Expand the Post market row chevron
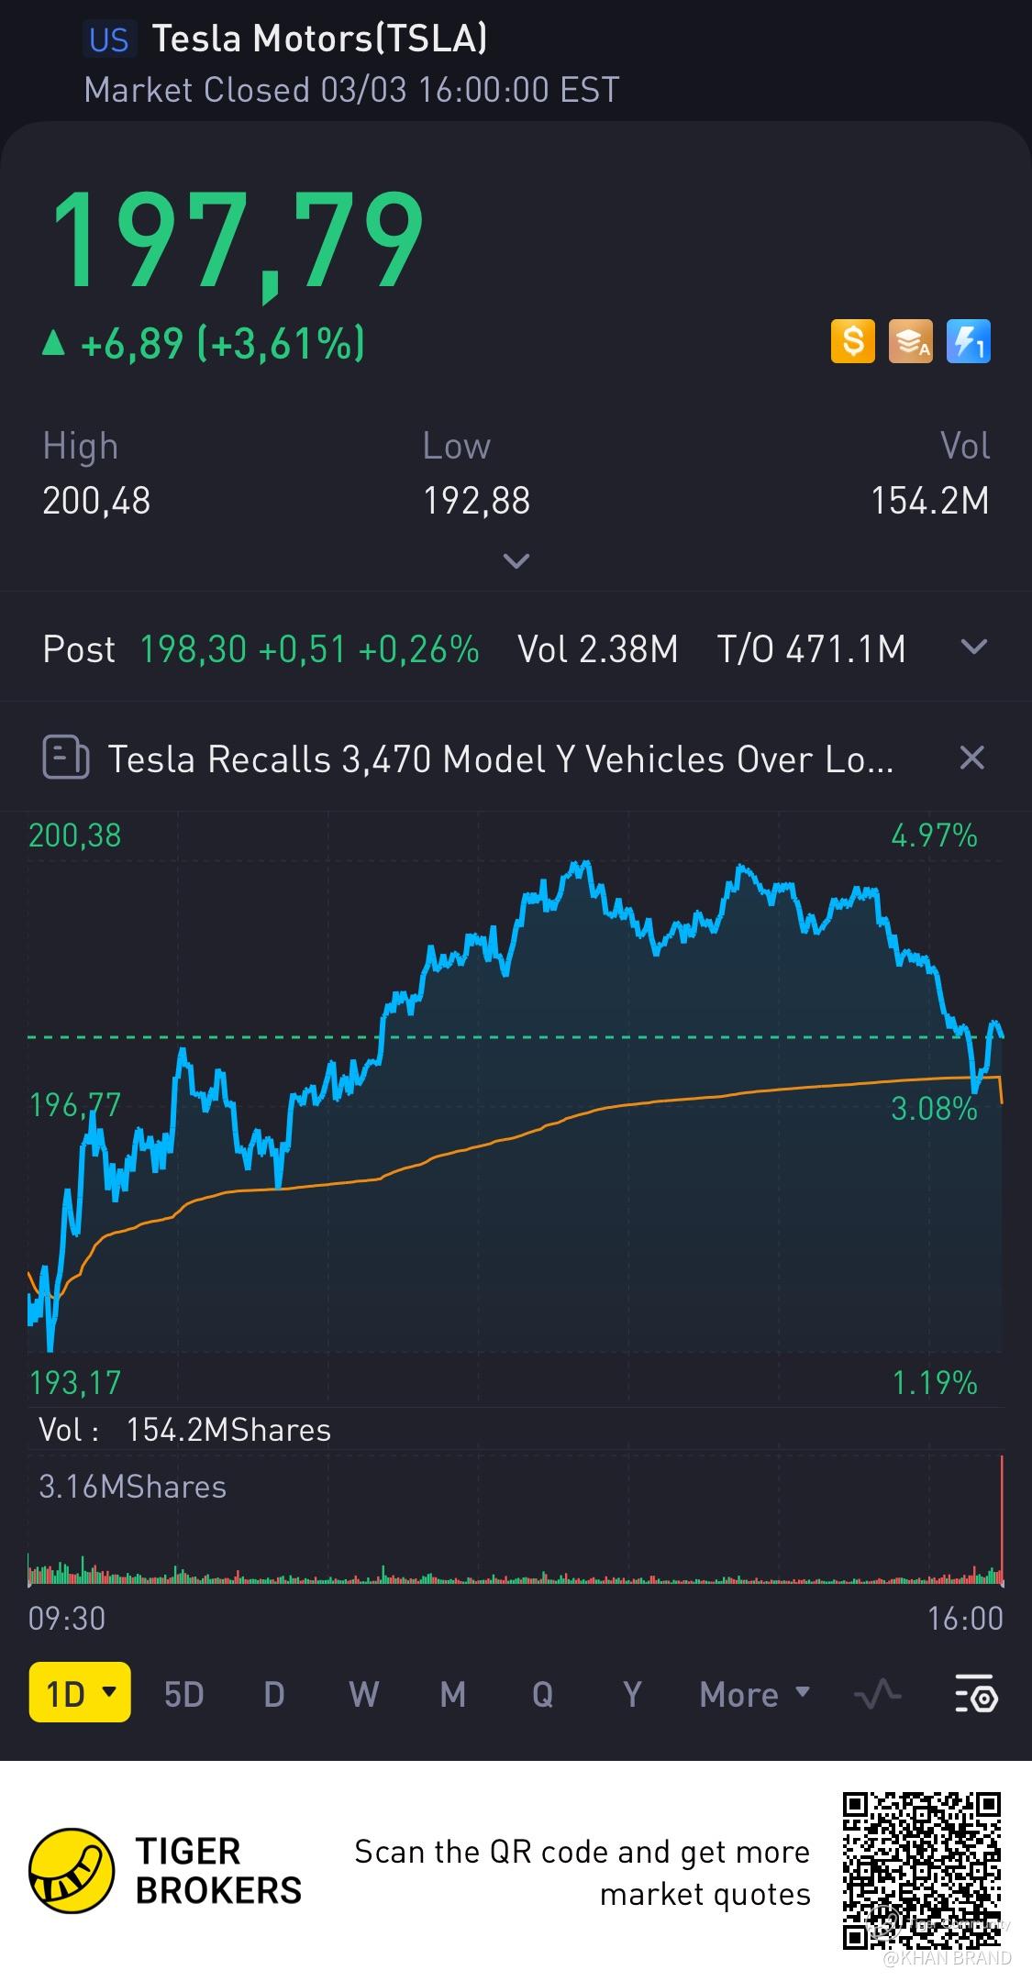Image resolution: width=1032 pixels, height=1981 pixels. [x=973, y=647]
